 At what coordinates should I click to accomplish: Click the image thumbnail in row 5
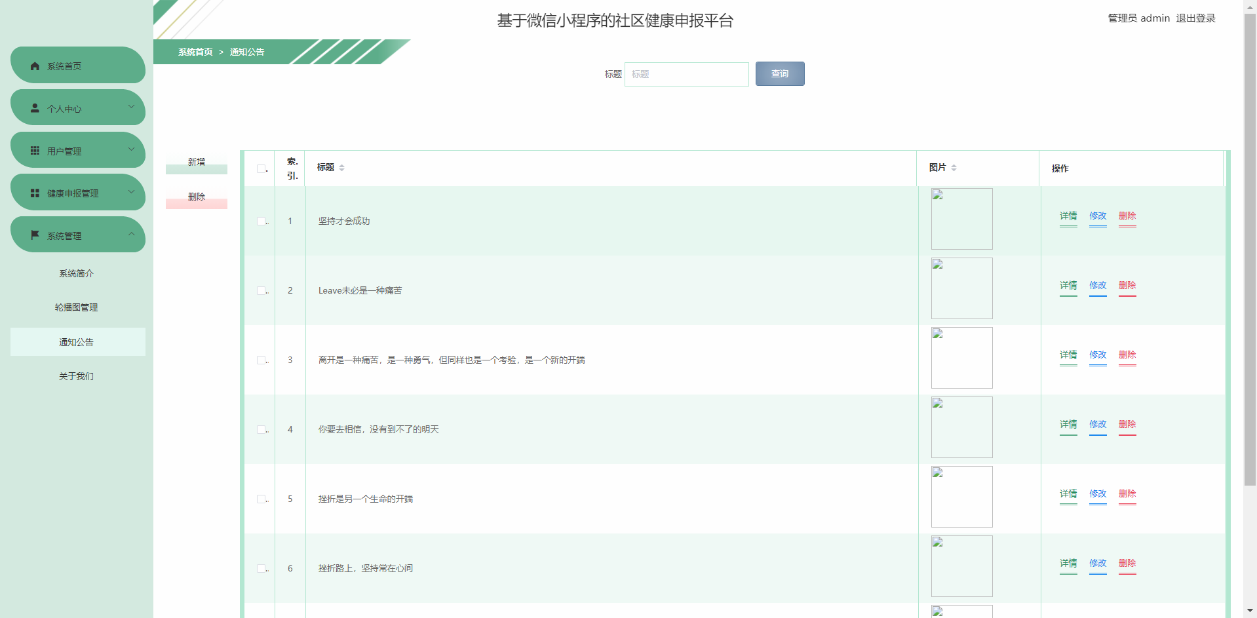(x=962, y=497)
